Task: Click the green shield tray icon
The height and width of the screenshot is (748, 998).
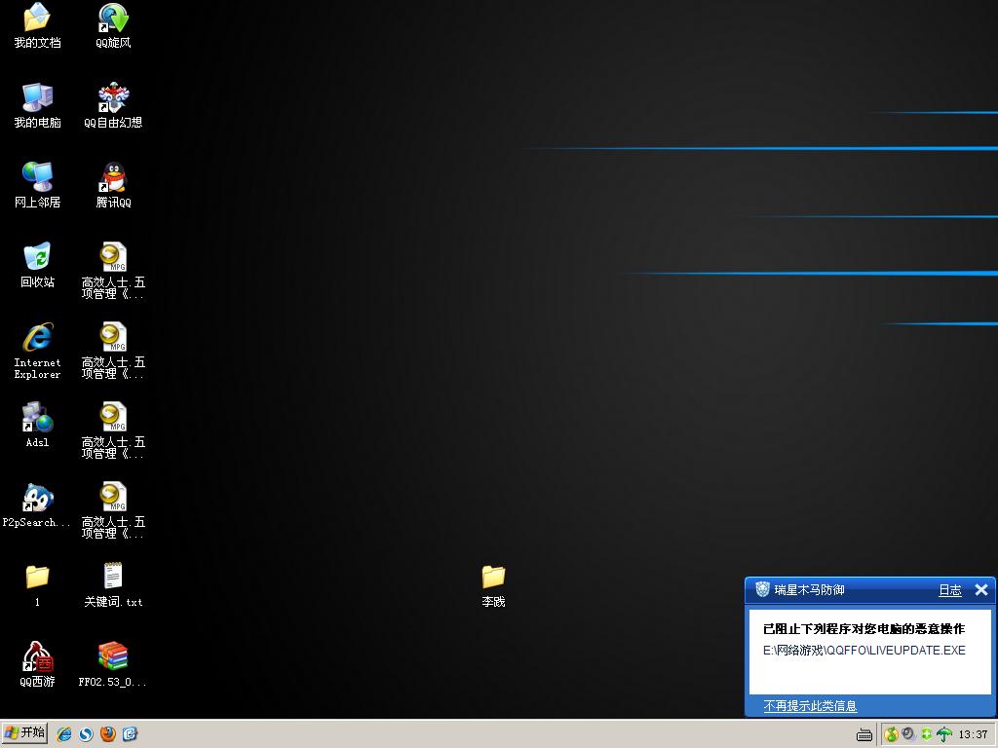Action: tap(927, 734)
